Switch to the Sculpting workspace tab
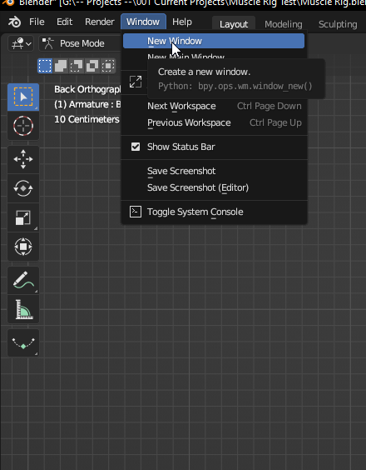 coord(338,24)
